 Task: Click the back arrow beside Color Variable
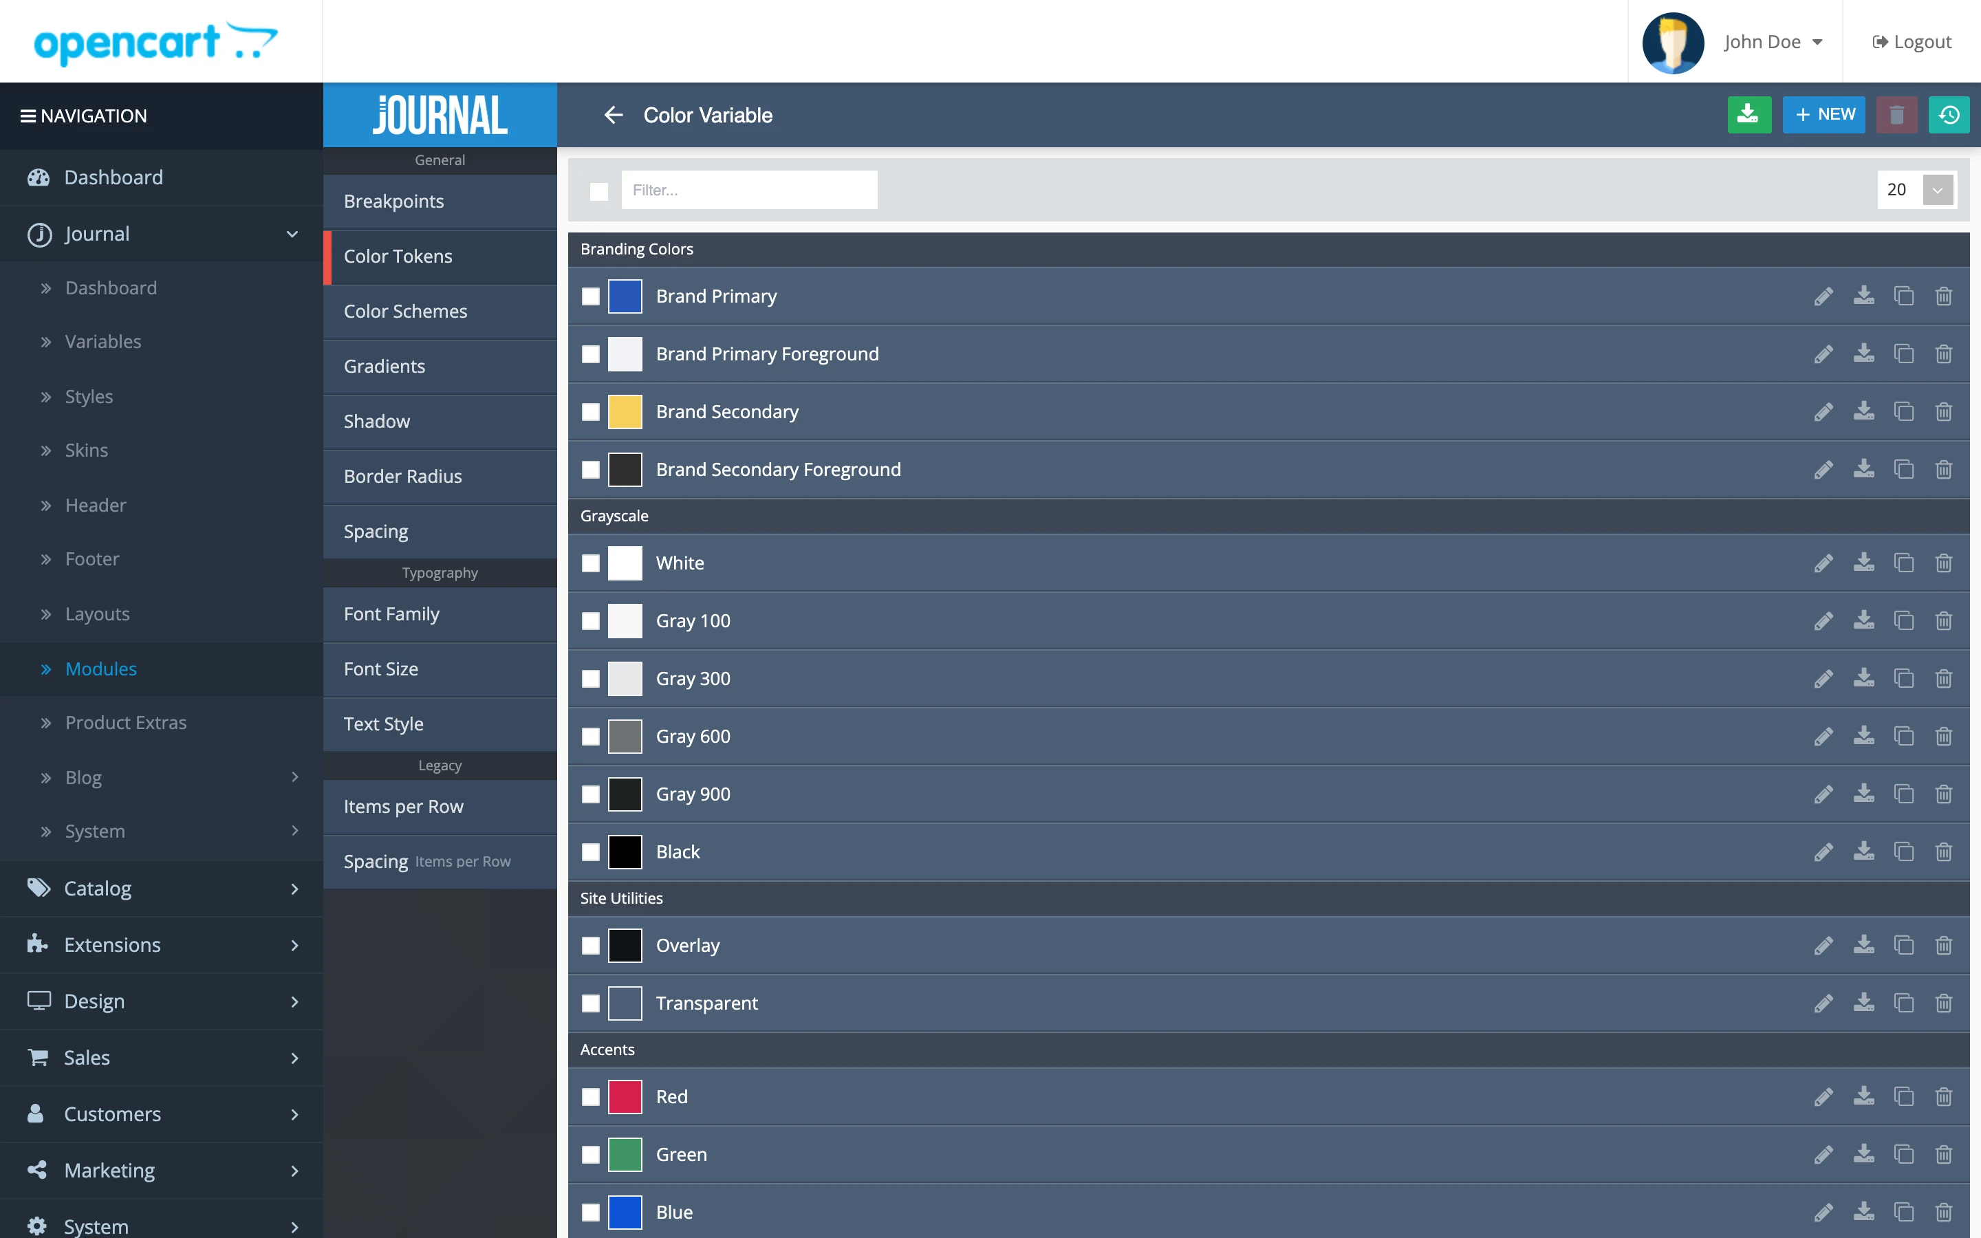pos(613,116)
